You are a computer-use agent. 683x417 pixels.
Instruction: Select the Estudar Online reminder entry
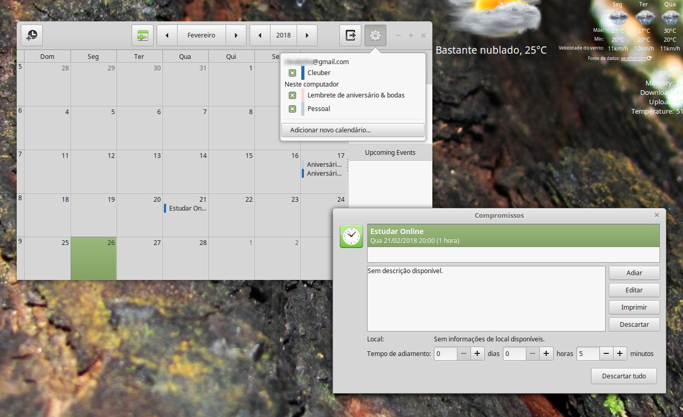coord(513,236)
